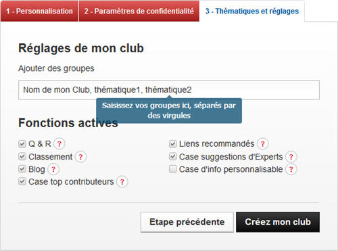Uncheck the Q & R checkbox
This screenshot has height=251, width=338.
pos(22,143)
